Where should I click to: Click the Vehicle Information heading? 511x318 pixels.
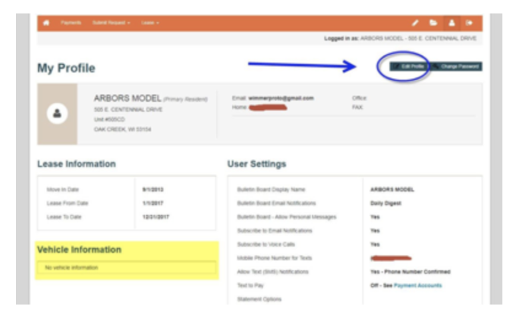tap(79, 249)
